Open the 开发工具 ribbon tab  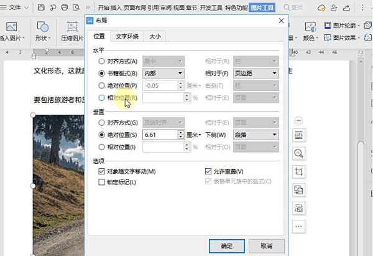[x=211, y=7]
